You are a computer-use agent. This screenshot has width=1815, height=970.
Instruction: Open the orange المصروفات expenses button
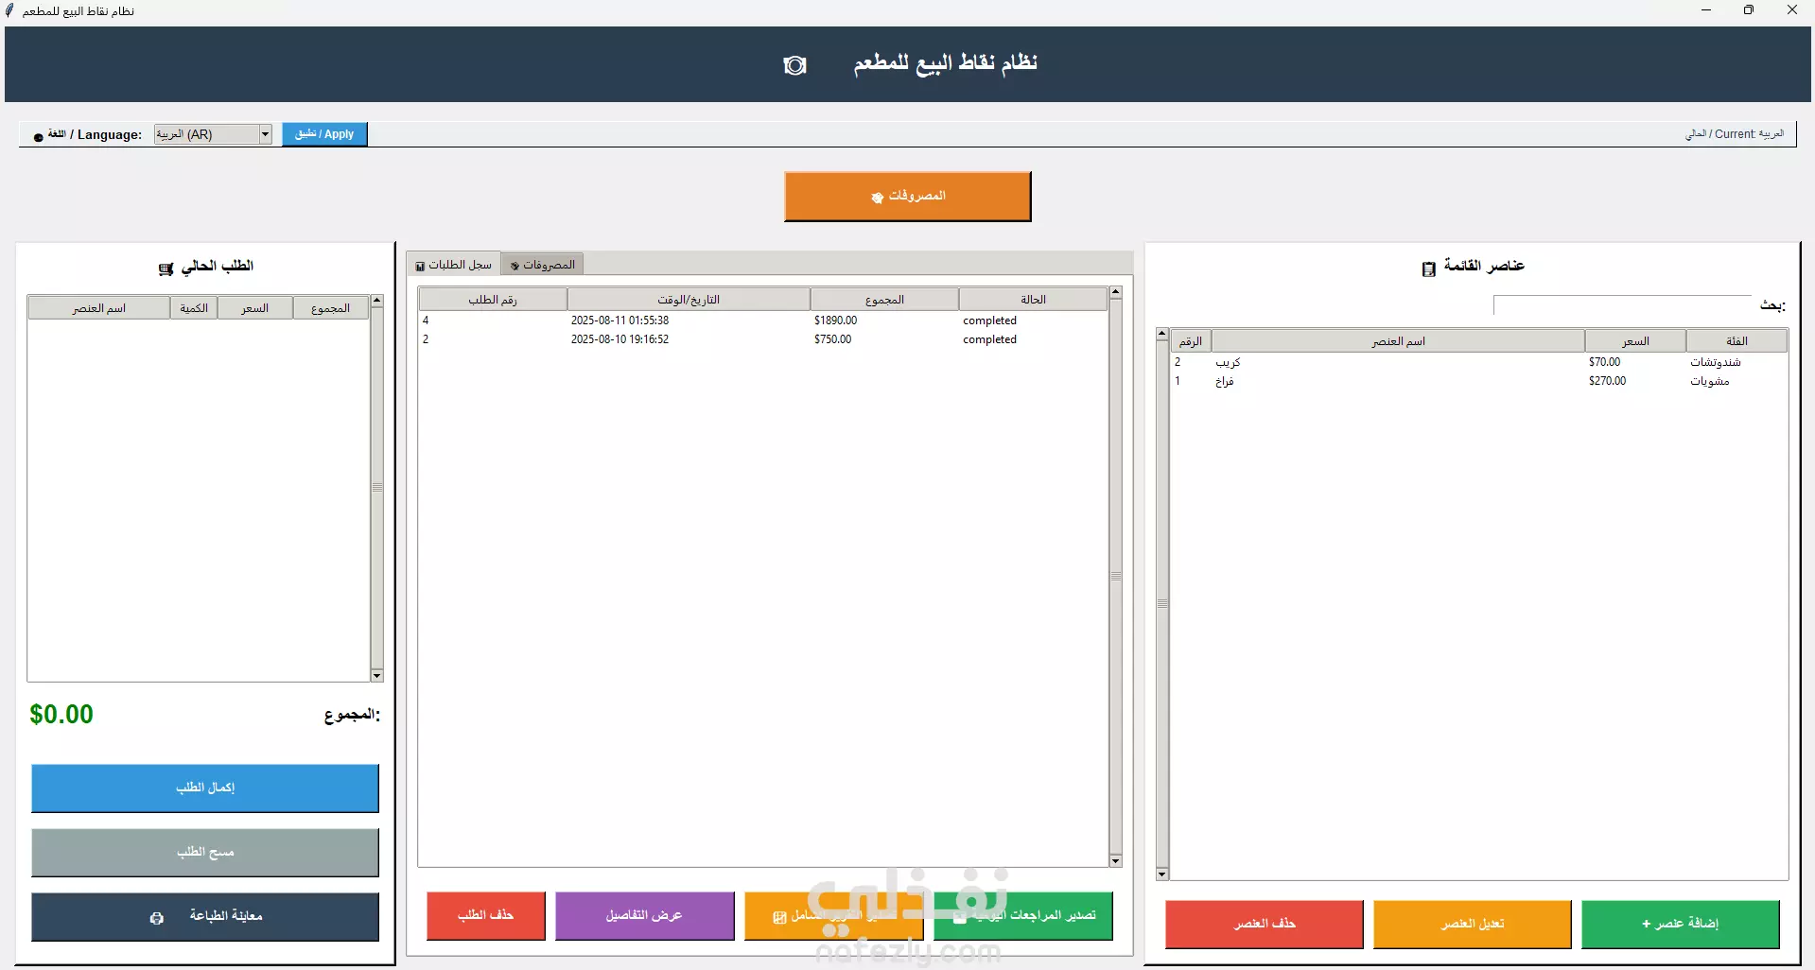point(908,197)
